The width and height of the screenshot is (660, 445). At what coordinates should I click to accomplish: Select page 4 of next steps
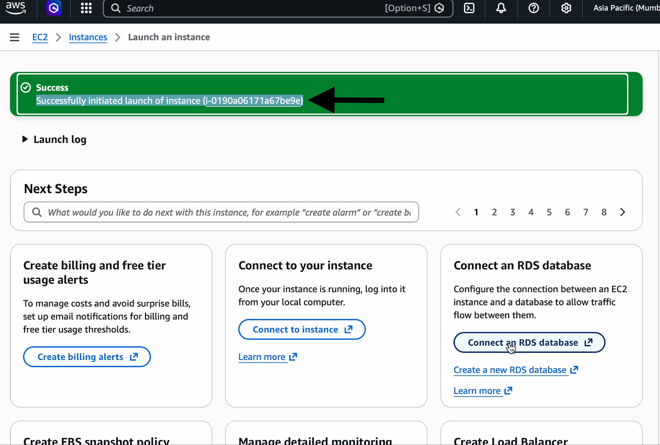click(x=531, y=212)
